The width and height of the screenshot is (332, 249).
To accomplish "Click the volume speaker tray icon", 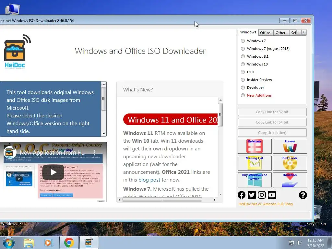I will point(299,243).
